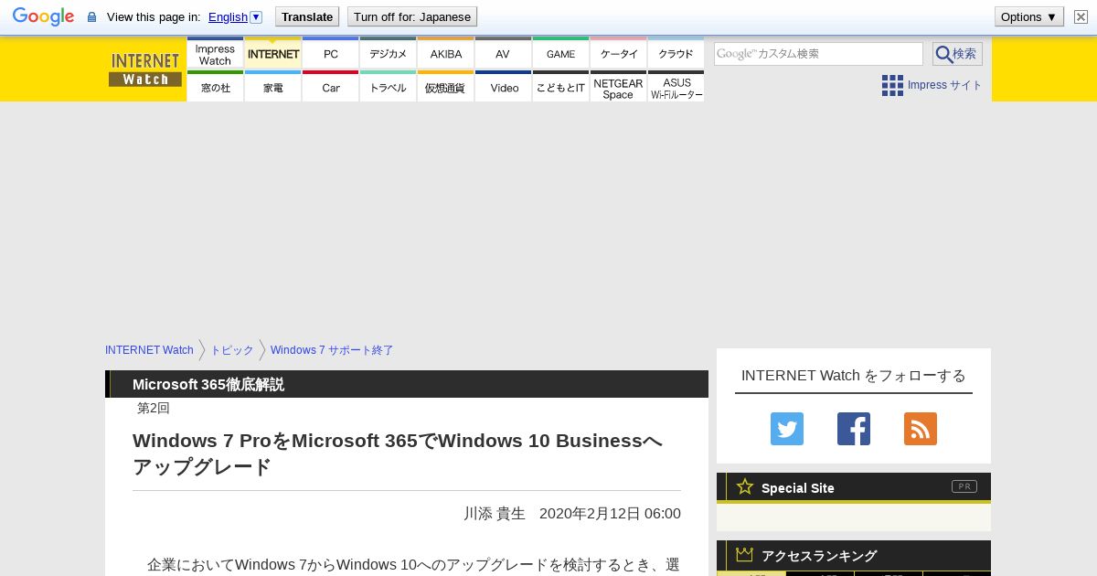Click the Google Translate logo
1097x576 pixels.
coord(43,16)
